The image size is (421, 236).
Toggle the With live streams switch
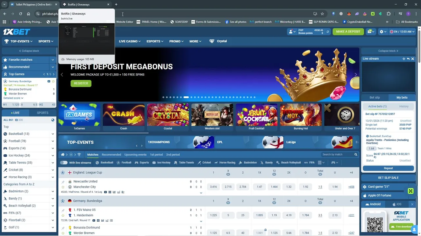(64, 163)
